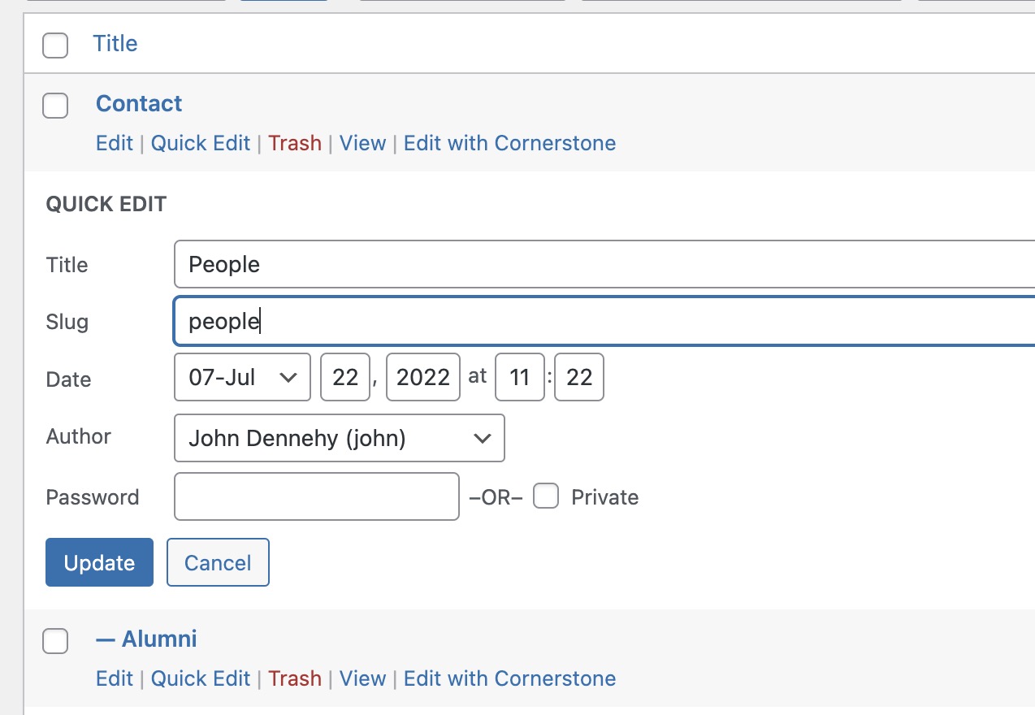Click into the Title field containing People
The width and height of the screenshot is (1035, 715).
[x=601, y=264]
